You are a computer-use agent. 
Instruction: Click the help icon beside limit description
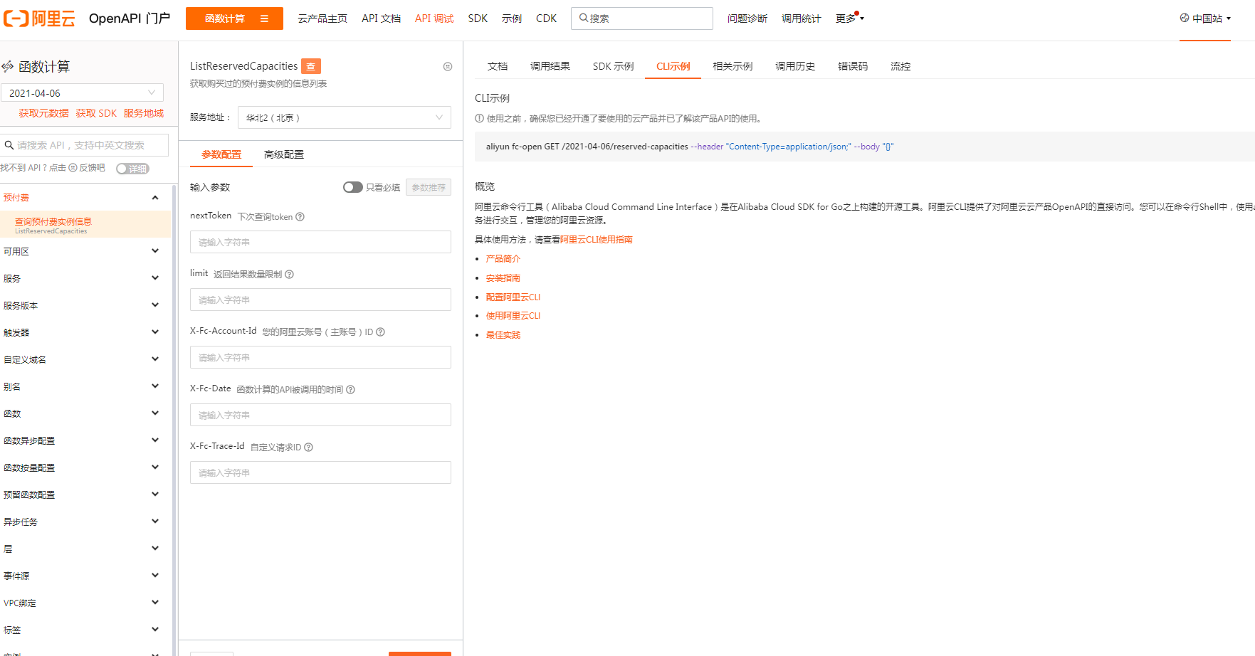tap(289, 275)
